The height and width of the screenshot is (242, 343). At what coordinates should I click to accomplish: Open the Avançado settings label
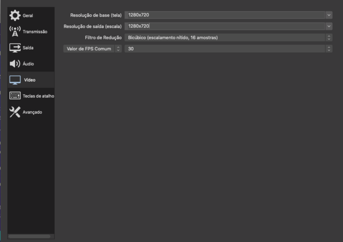(32, 112)
